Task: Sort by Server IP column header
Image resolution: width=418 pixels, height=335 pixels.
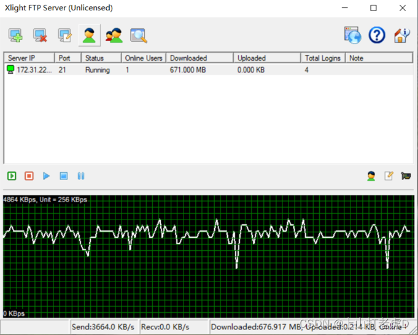Action: point(29,58)
